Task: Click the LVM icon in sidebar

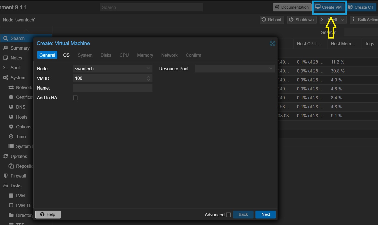Action: pyautogui.click(x=11, y=195)
